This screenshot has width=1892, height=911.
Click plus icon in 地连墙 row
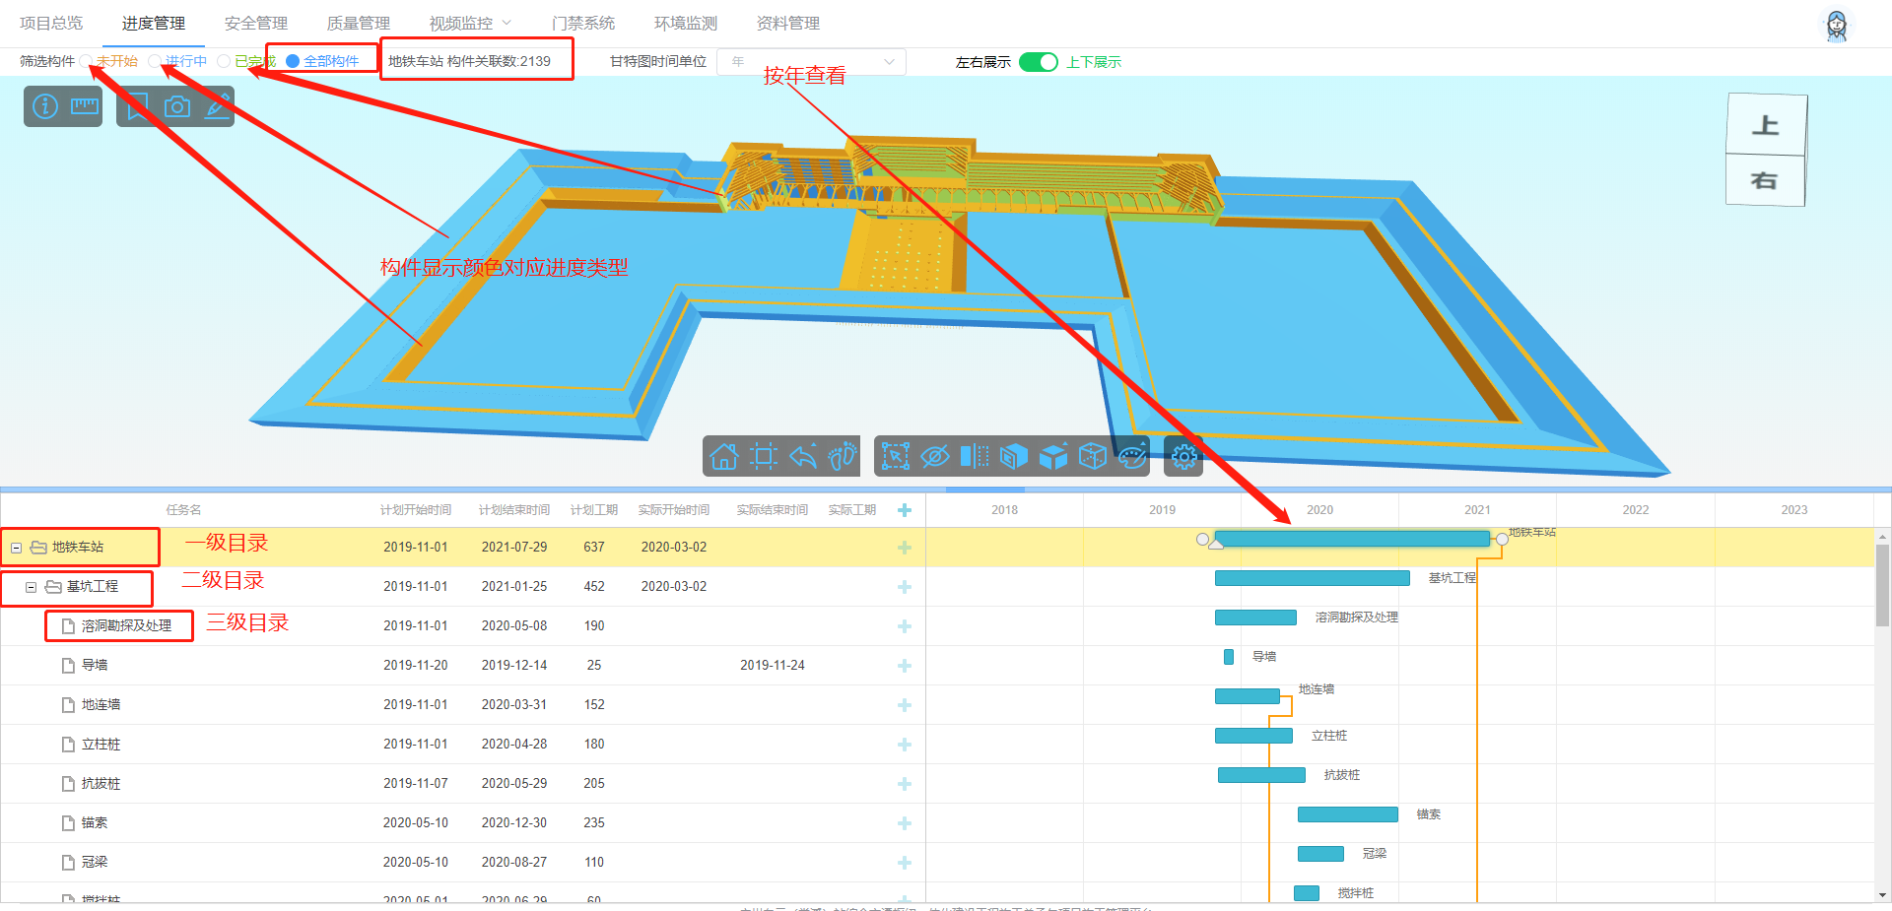click(905, 705)
